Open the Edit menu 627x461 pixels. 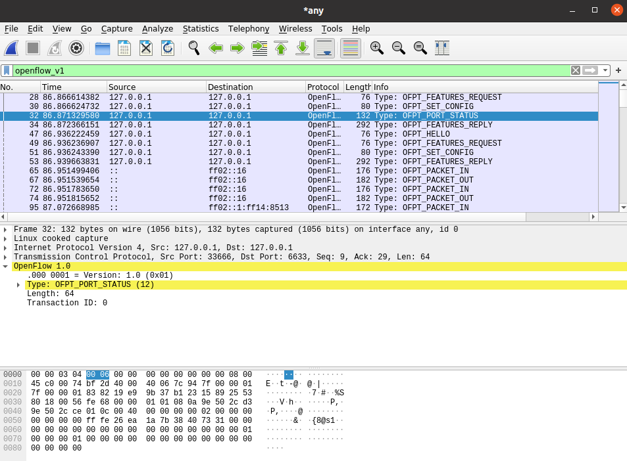pyautogui.click(x=35, y=29)
